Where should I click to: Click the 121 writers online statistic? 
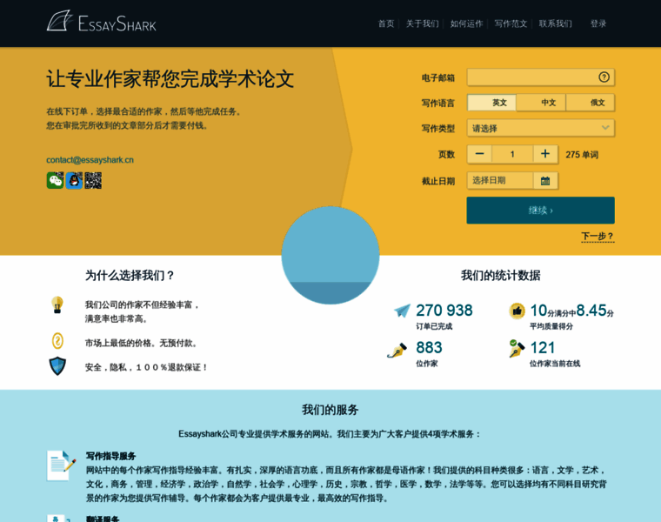coord(543,347)
